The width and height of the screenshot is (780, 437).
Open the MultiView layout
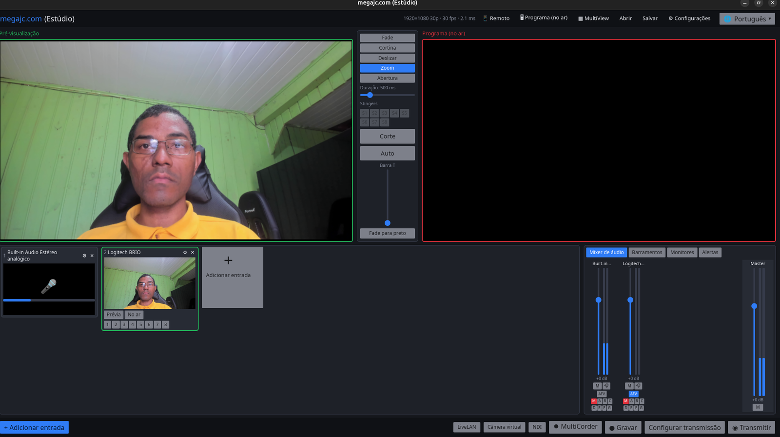(x=593, y=18)
